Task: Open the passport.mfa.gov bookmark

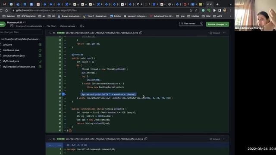Action: pyautogui.click(x=135, y=16)
